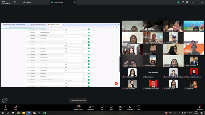Viewport: 205px width, 115px height.
Task: Open the Participants list
Action: [90, 108]
